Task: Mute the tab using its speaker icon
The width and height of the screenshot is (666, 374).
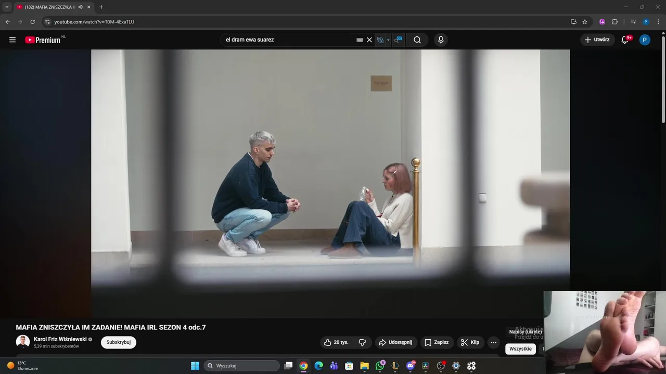Action: click(x=81, y=7)
